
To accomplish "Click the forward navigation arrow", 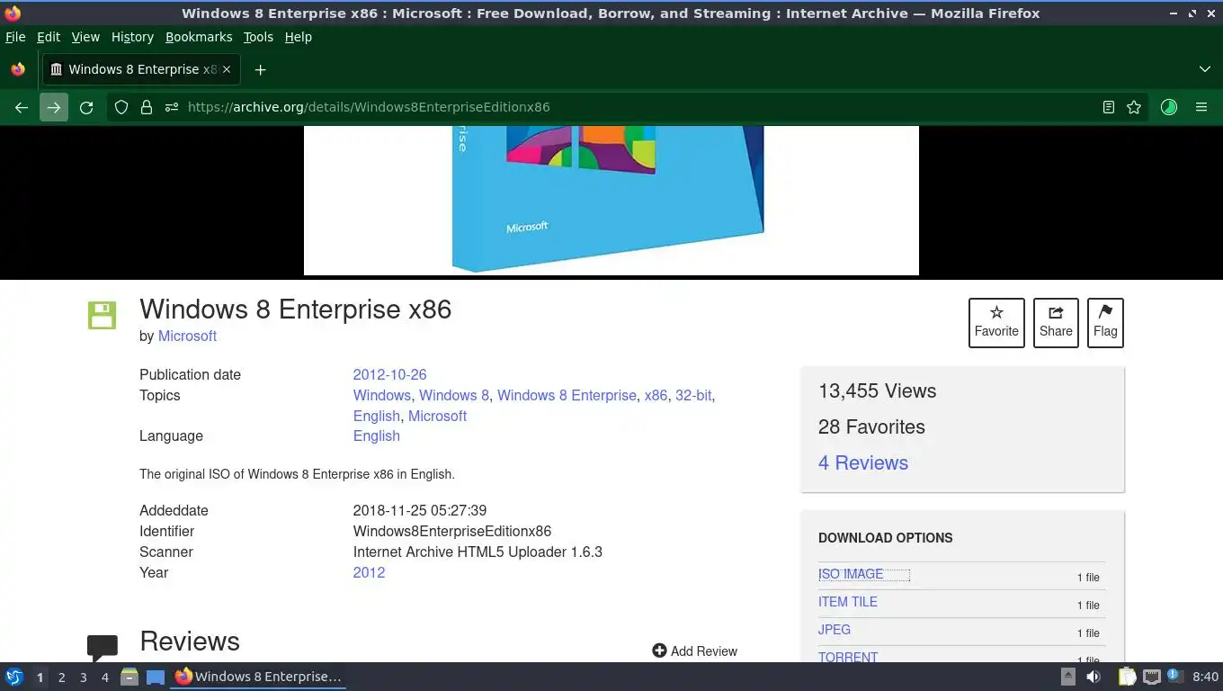I will pyautogui.click(x=54, y=107).
